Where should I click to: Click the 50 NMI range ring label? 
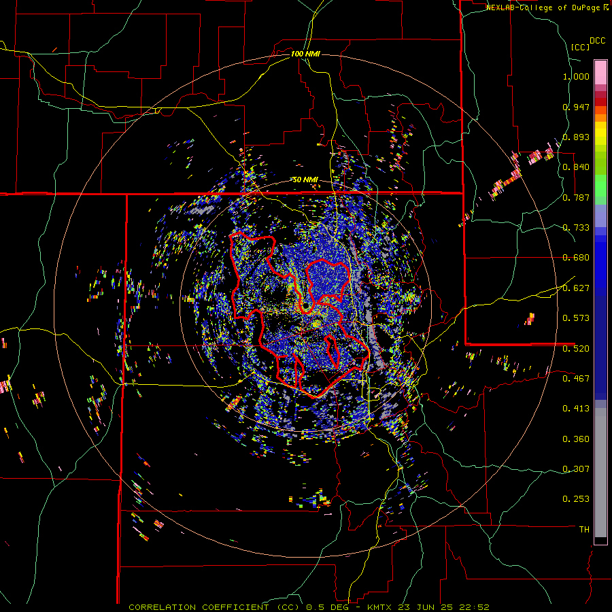(x=305, y=180)
